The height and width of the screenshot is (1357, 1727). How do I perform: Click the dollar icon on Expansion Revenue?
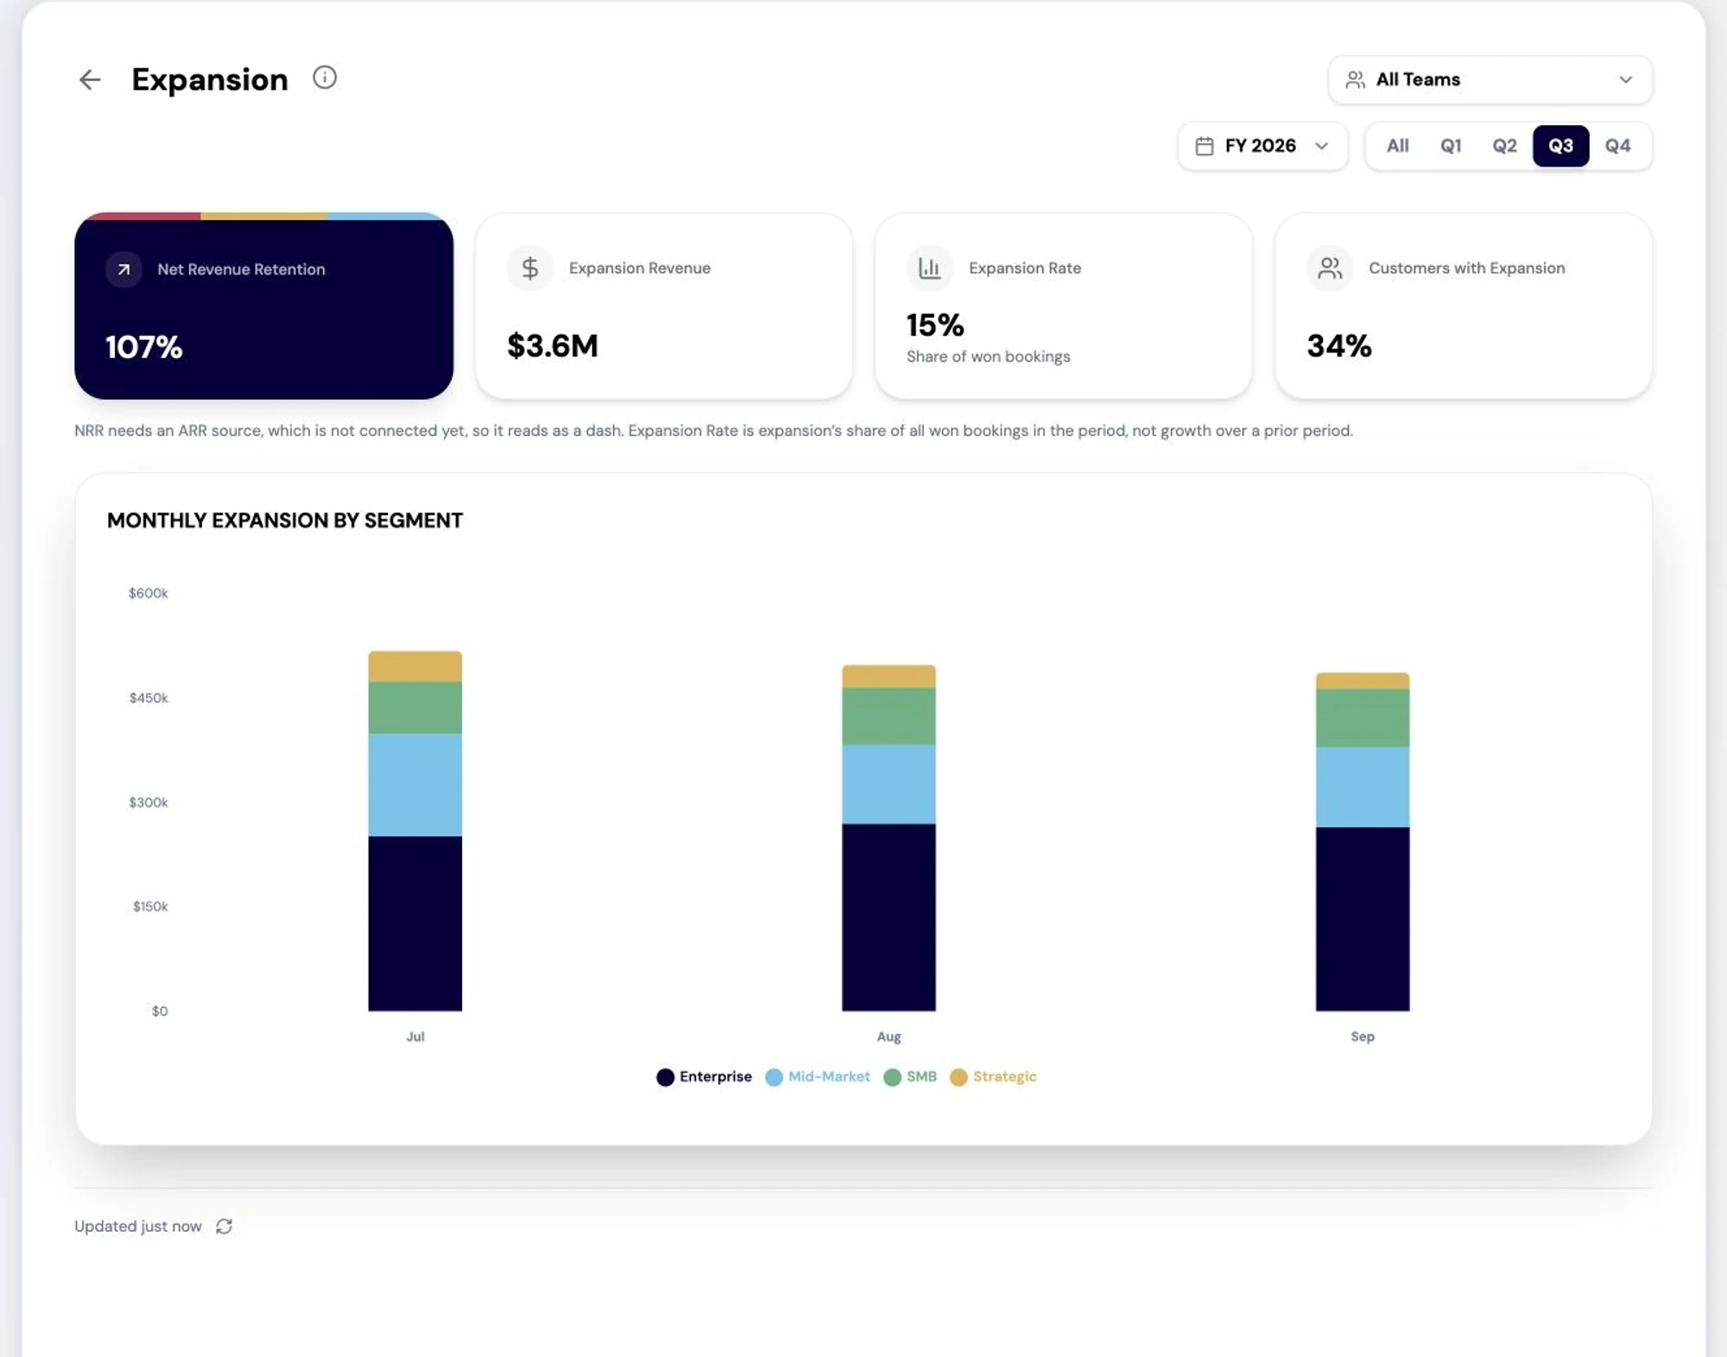click(530, 268)
